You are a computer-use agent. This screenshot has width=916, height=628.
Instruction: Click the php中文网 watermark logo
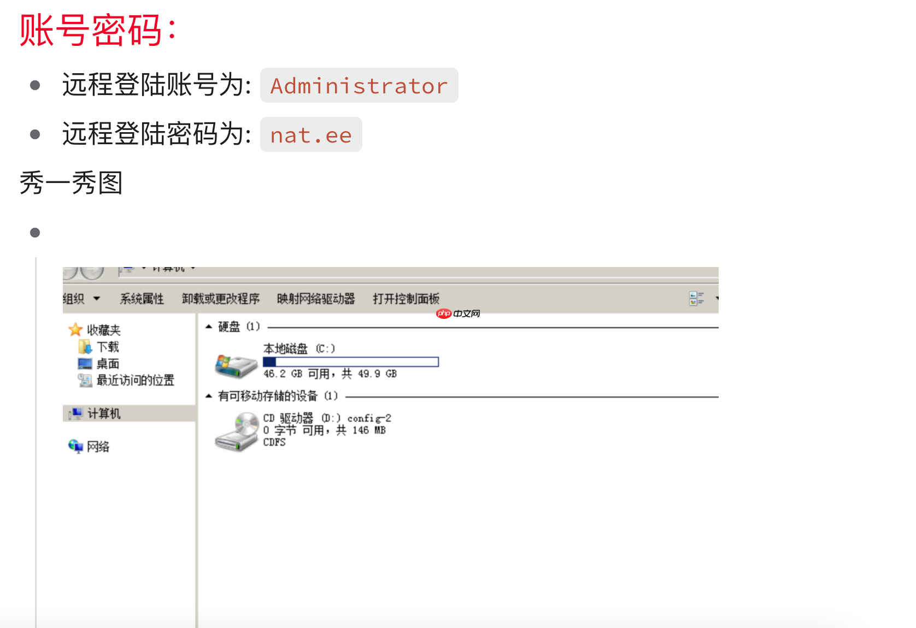(x=458, y=313)
